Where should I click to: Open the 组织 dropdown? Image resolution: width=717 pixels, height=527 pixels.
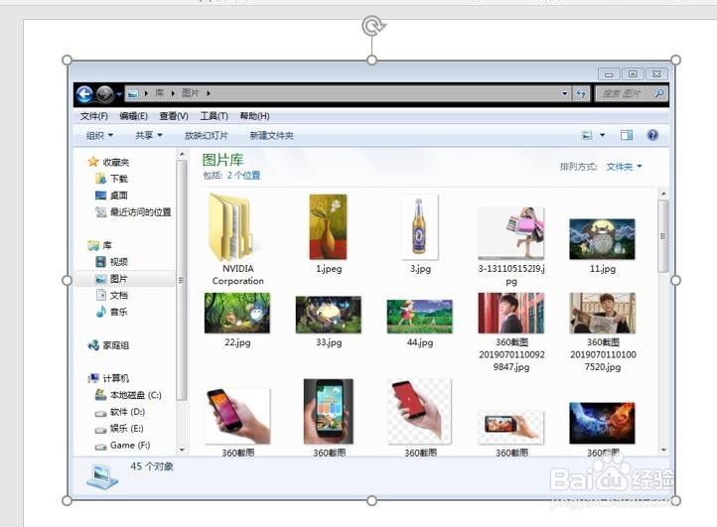(99, 135)
